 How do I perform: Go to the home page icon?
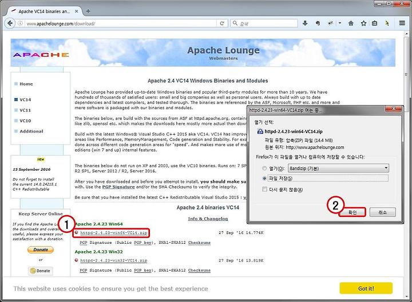tap(351, 23)
